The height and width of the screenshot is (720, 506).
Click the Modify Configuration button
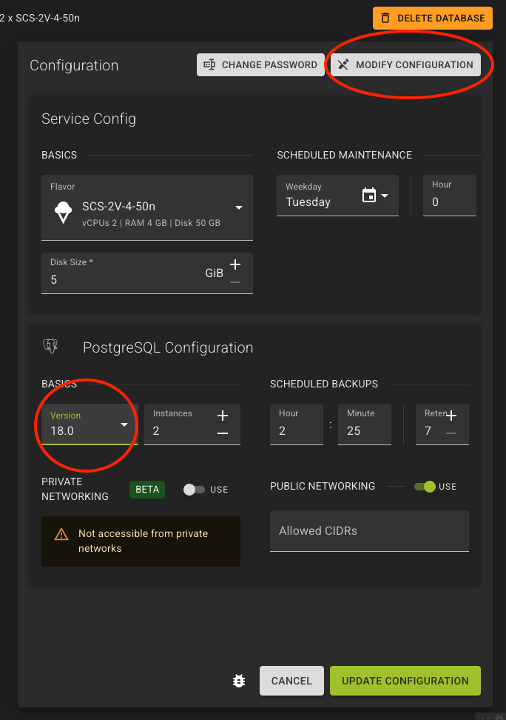405,64
